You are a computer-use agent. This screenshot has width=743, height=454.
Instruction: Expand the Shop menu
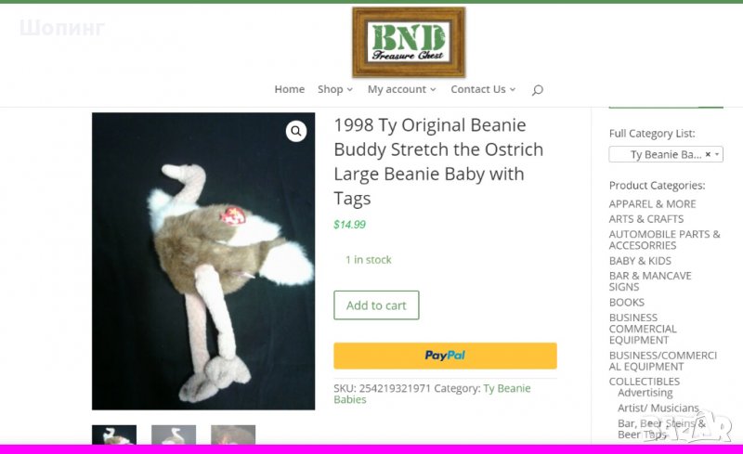point(335,89)
